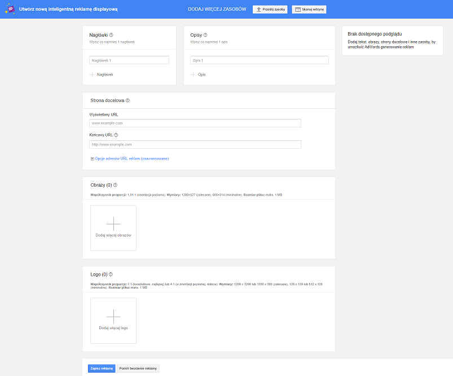Viewport: 453px width, 376px height.
Task: Open the Logo help icon
Action: (111, 274)
